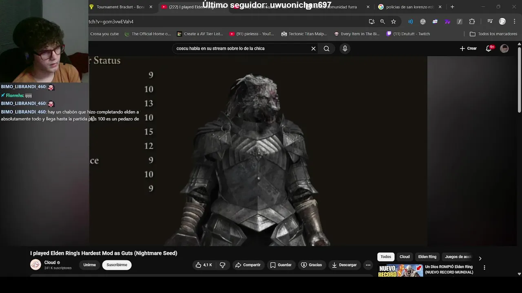Open '(91) pielesss - YouT...' bookmark
The width and height of the screenshot is (522, 293).
pyautogui.click(x=252, y=34)
